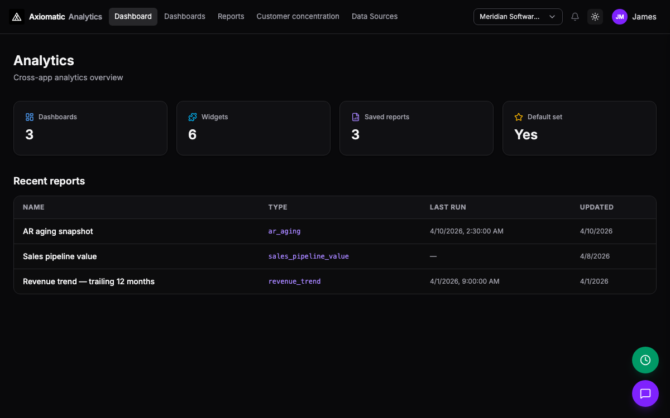Open the Customer concentration nav item

click(x=298, y=17)
